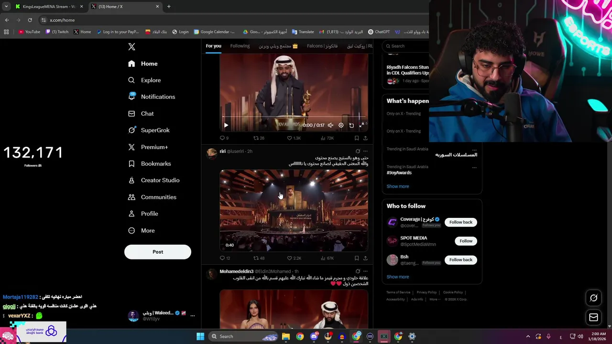Open riri's profile avatar
The width and height of the screenshot is (612, 344).
(x=211, y=153)
